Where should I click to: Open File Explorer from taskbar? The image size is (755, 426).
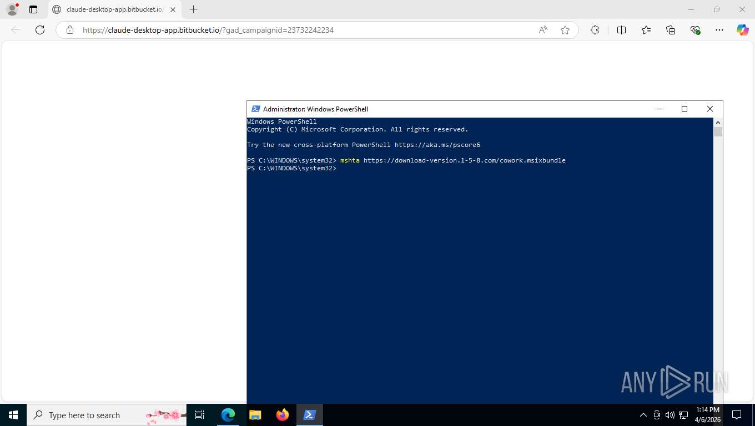pyautogui.click(x=255, y=415)
